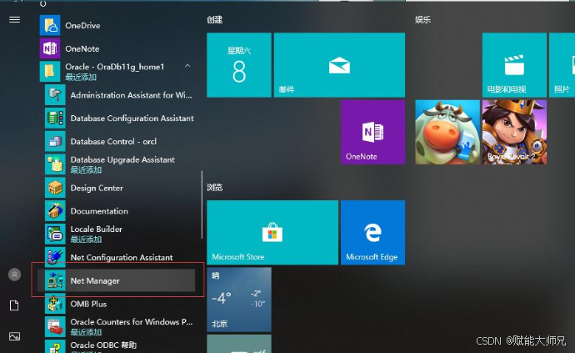
Task: Select 'Database Control - orcl' text
Action: pos(113,141)
